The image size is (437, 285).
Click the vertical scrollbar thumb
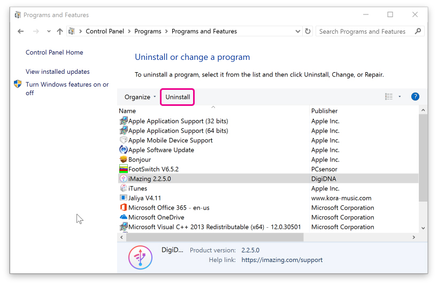[423, 157]
